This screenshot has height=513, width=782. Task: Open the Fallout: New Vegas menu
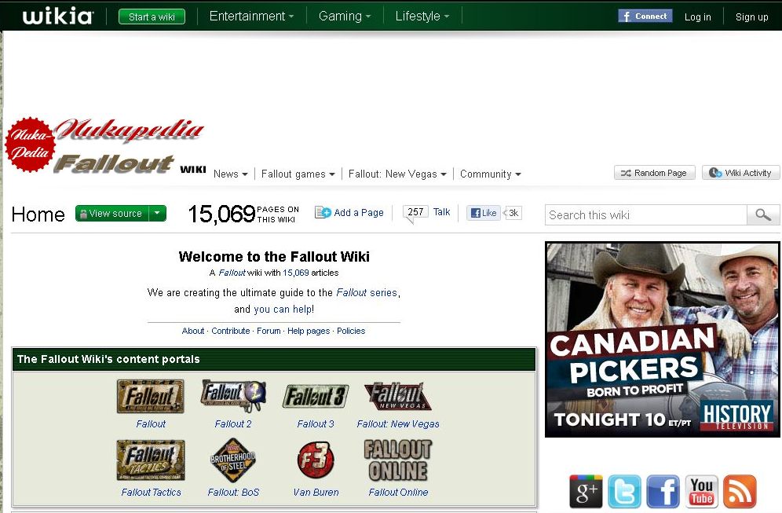(397, 174)
